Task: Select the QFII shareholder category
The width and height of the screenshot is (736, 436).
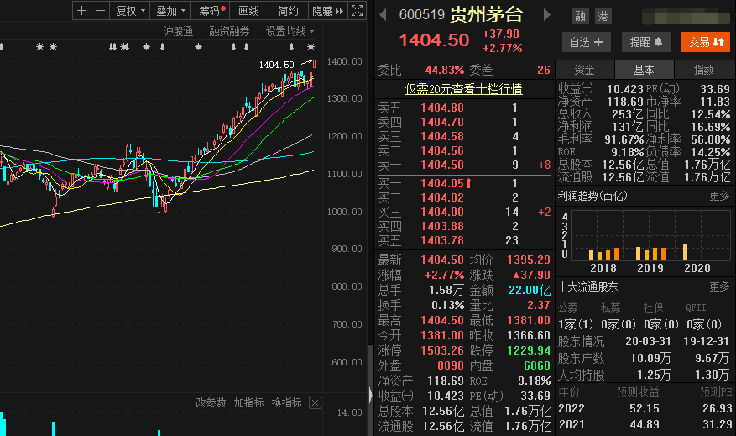Action: tap(696, 307)
